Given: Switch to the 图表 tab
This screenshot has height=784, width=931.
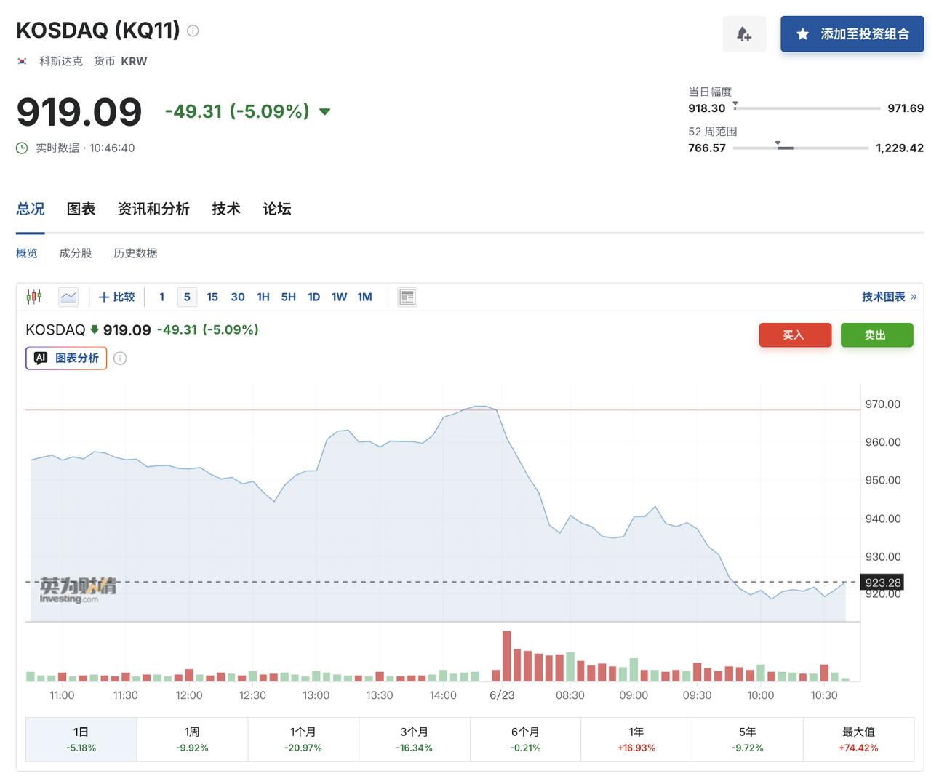Looking at the screenshot, I should click(81, 209).
